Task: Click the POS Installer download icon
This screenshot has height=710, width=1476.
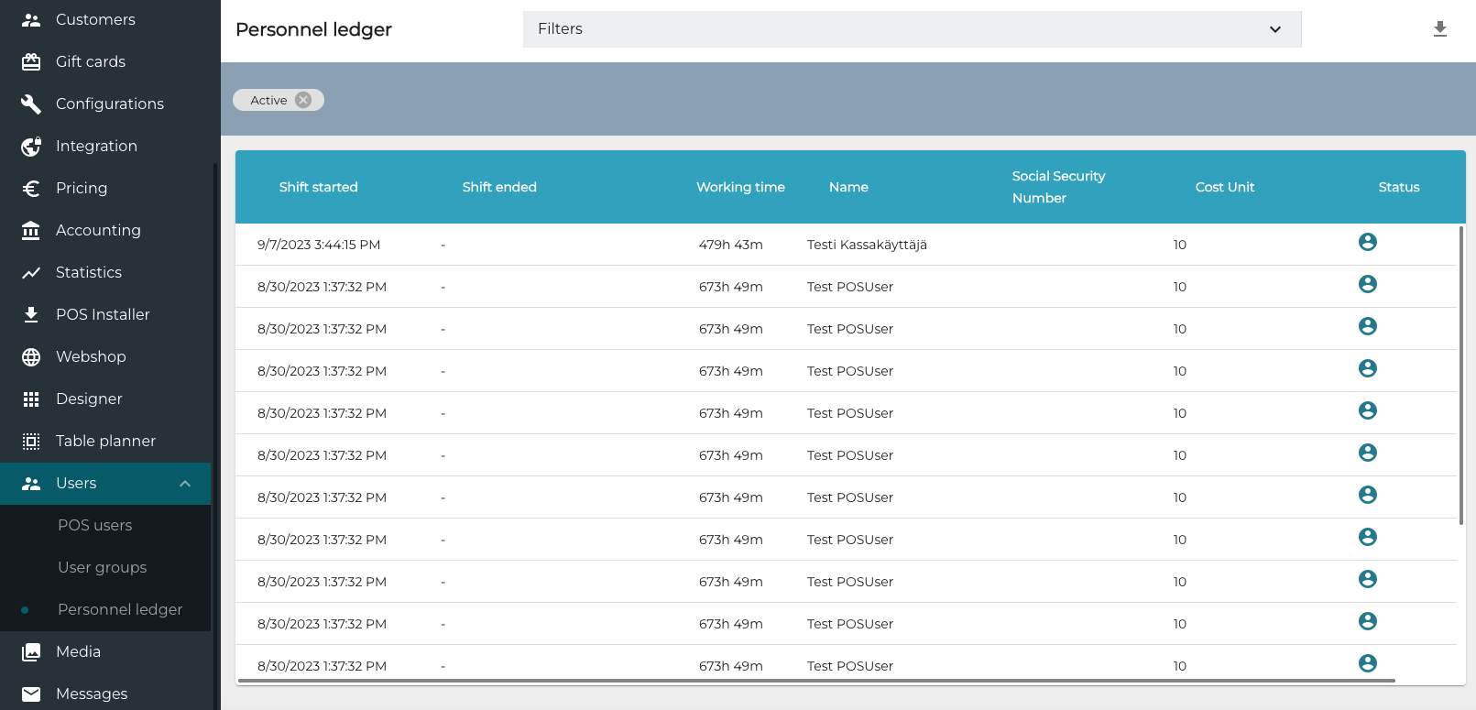Action: 31,314
